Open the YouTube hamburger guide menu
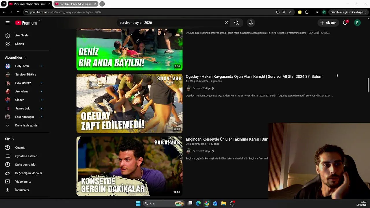The height and width of the screenshot is (208, 370). click(8, 23)
